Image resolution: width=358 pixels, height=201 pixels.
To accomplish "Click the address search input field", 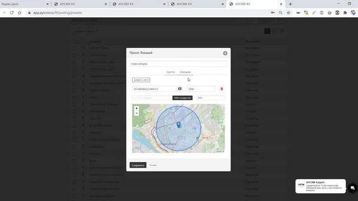I will click(x=152, y=98).
